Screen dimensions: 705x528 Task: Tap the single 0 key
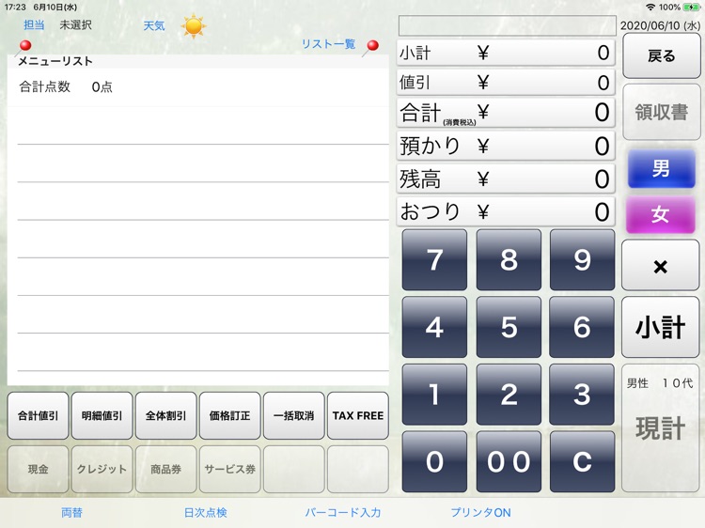(434, 461)
